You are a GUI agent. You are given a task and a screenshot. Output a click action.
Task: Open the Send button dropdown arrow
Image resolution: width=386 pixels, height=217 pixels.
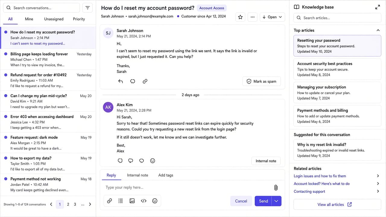277,201
